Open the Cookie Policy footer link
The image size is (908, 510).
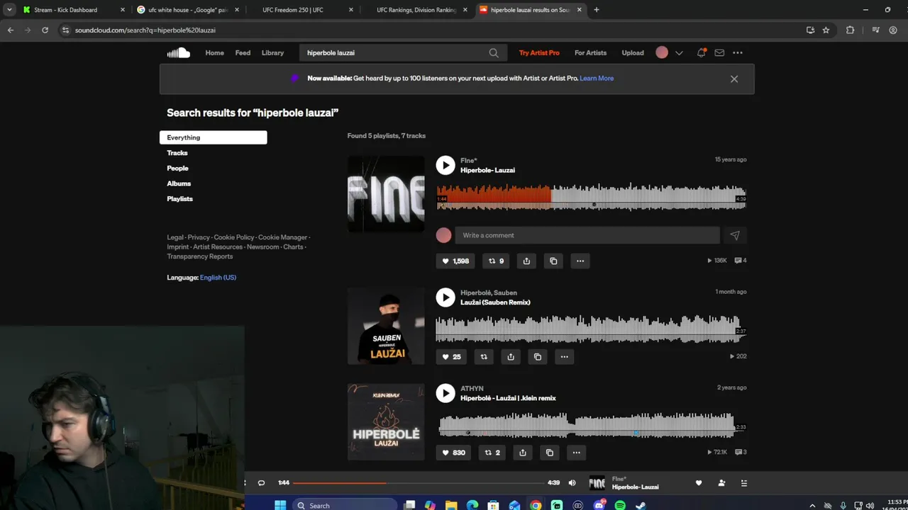click(234, 237)
